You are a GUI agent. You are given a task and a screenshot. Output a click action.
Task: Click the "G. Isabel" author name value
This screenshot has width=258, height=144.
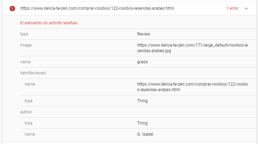point(146,134)
